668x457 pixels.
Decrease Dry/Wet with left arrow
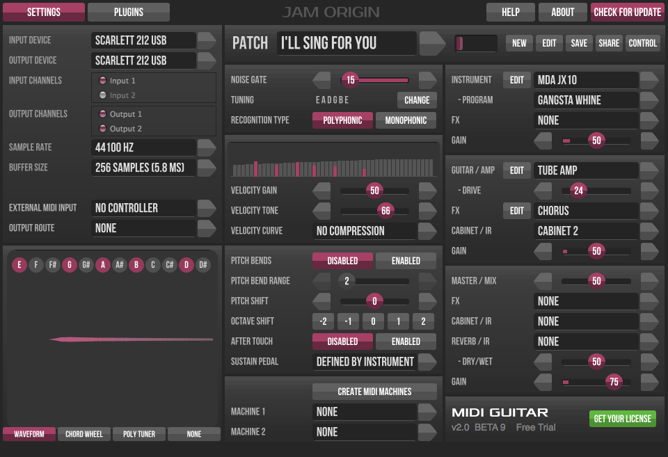point(543,362)
